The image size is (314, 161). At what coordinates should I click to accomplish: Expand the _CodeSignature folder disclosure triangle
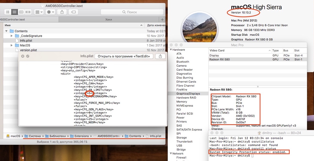pyautogui.click(x=11, y=36)
